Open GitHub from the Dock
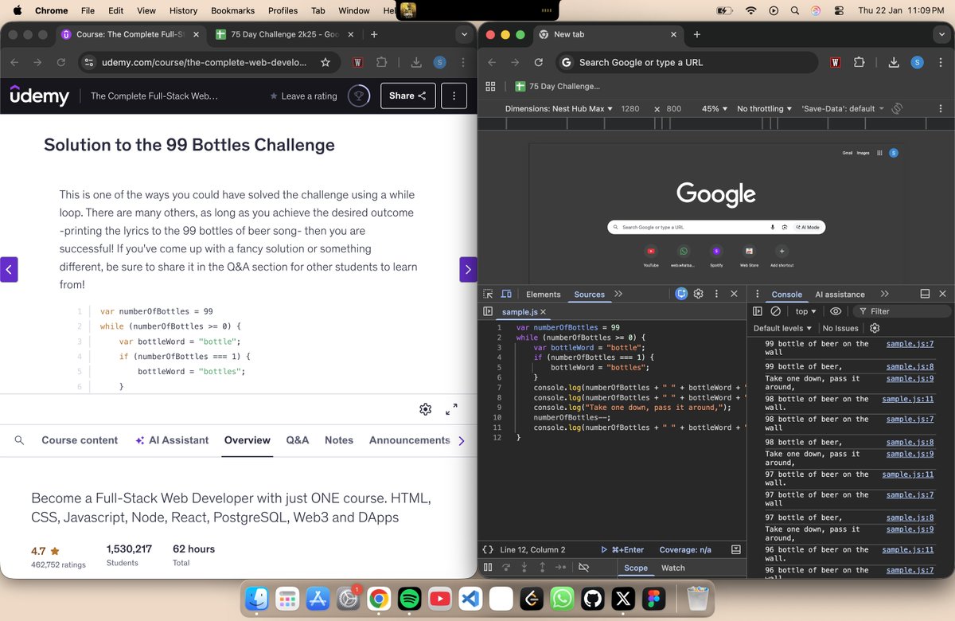Image resolution: width=955 pixels, height=621 pixels. [x=592, y=598]
